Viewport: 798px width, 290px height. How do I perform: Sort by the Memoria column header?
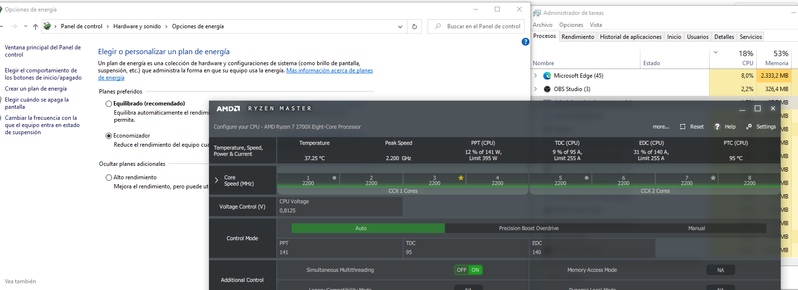coord(774,58)
